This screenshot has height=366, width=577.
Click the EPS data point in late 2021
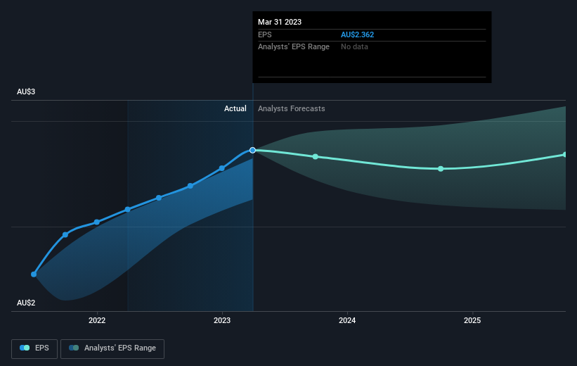pyautogui.click(x=65, y=235)
